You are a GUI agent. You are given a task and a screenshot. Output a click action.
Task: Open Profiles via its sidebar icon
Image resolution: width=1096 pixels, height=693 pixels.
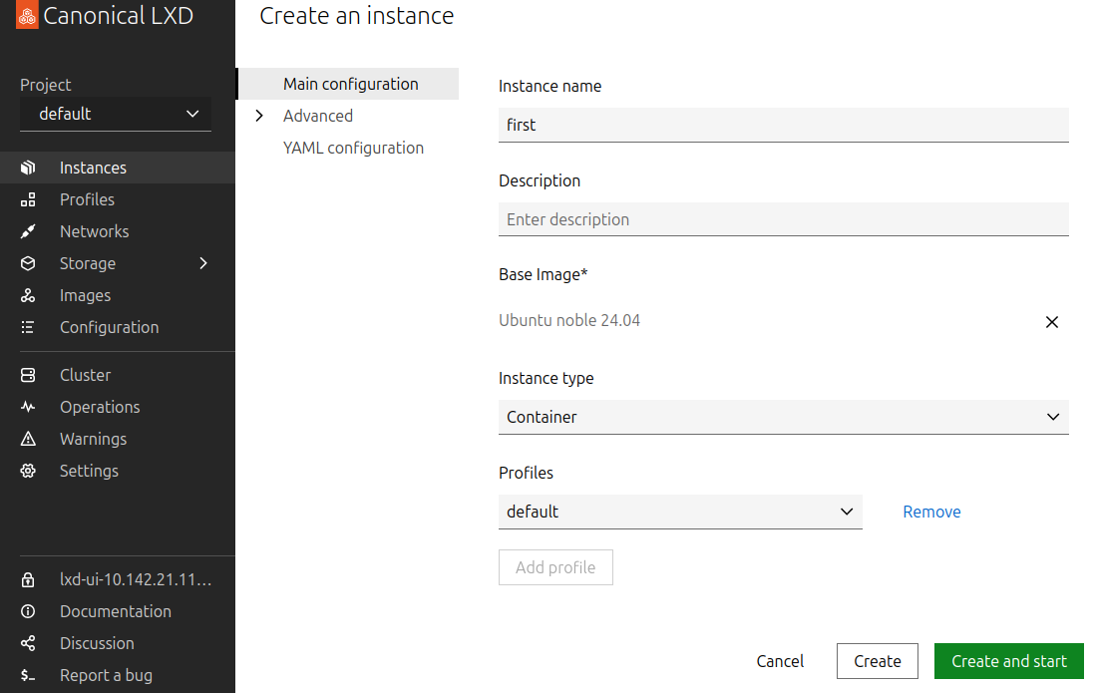pyautogui.click(x=28, y=199)
